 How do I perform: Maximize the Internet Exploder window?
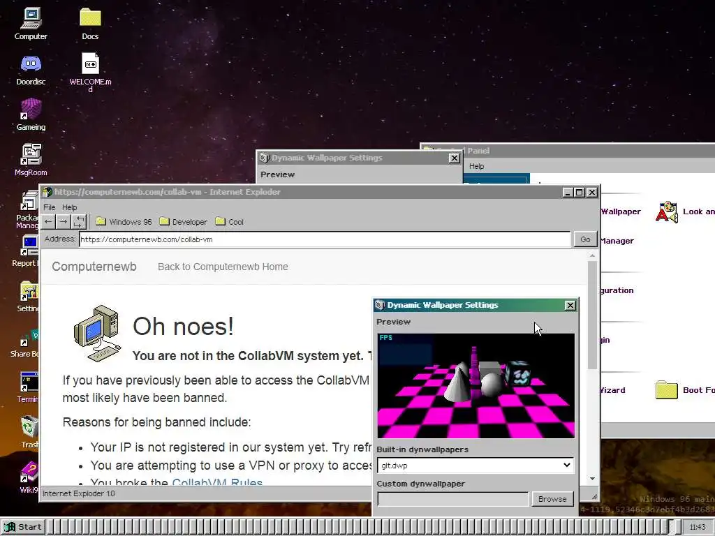click(579, 193)
